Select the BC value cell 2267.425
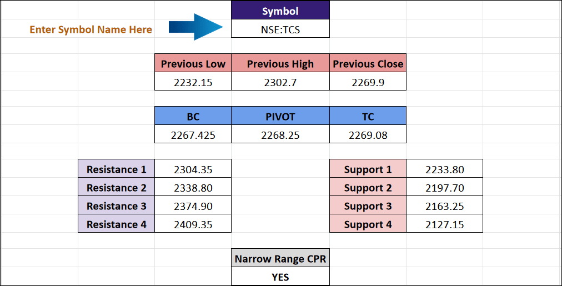562x286 pixels. (193, 134)
